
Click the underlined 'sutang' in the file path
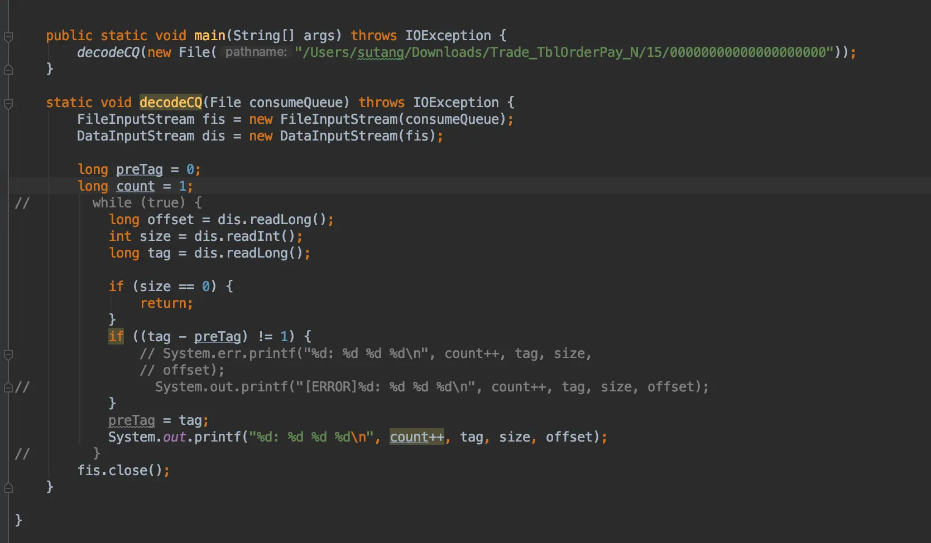(381, 52)
